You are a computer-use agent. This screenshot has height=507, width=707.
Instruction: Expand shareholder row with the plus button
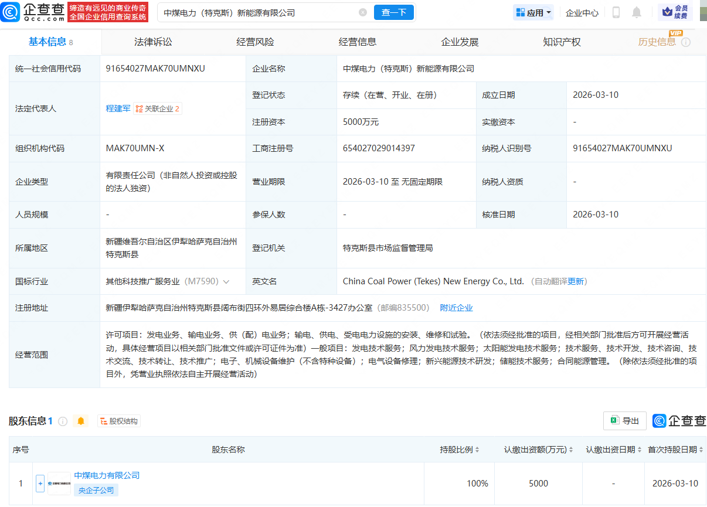coord(39,483)
